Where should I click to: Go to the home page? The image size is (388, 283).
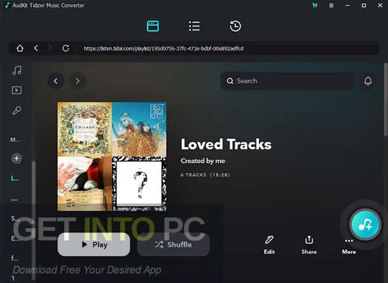pyautogui.click(x=20, y=48)
